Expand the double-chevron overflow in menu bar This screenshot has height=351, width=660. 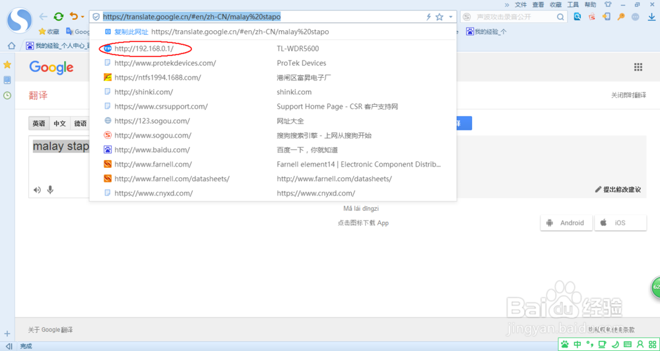[506, 5]
